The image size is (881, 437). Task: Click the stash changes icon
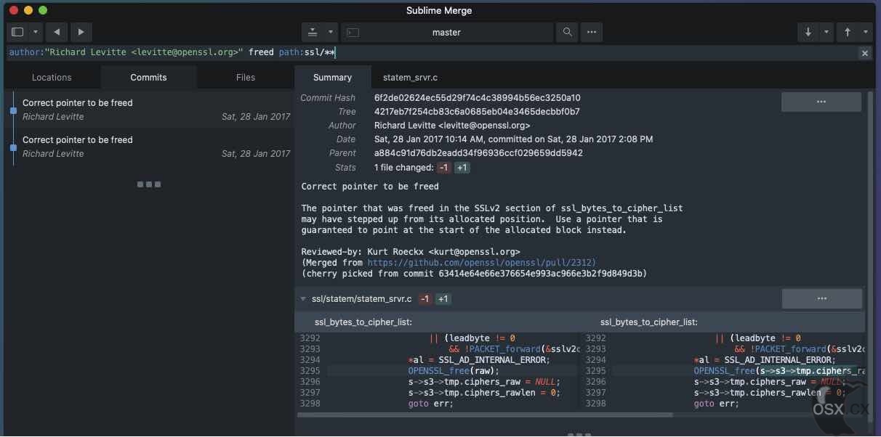click(x=313, y=32)
